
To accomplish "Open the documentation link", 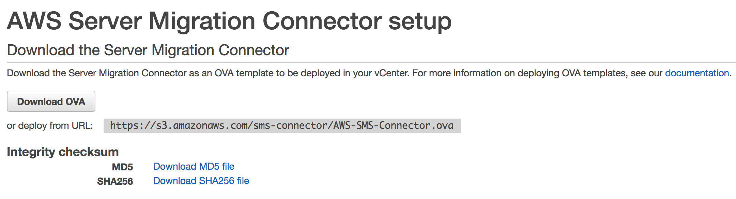I will click(x=697, y=73).
